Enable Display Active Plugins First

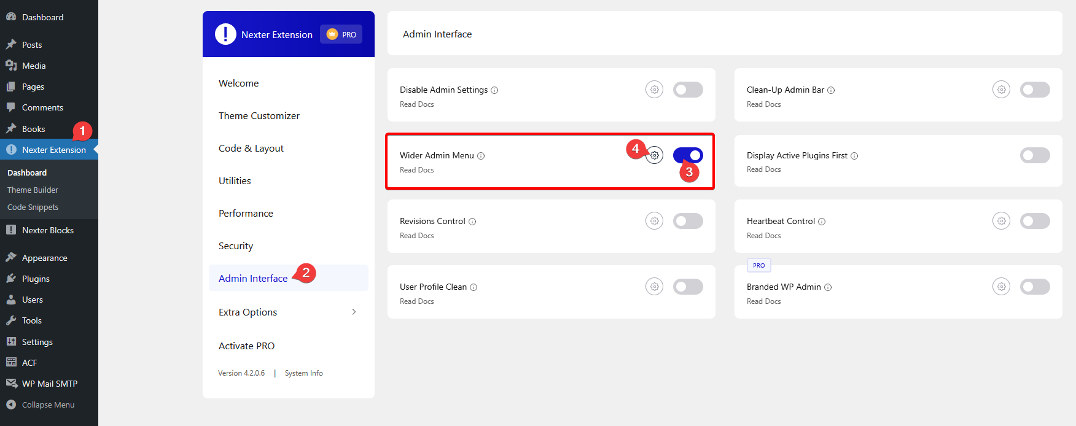(1035, 155)
